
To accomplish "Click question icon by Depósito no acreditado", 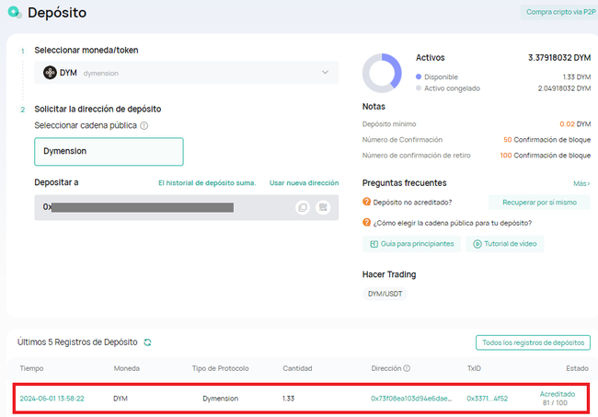I will pos(367,202).
